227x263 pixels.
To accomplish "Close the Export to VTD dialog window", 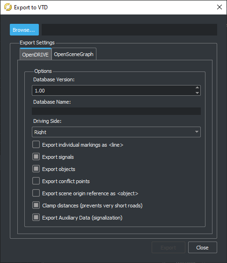I will pyautogui.click(x=220, y=7).
